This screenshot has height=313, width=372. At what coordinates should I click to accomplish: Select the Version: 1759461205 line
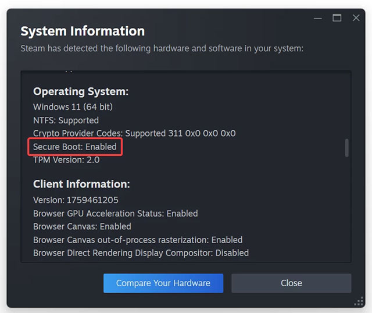[x=75, y=200]
